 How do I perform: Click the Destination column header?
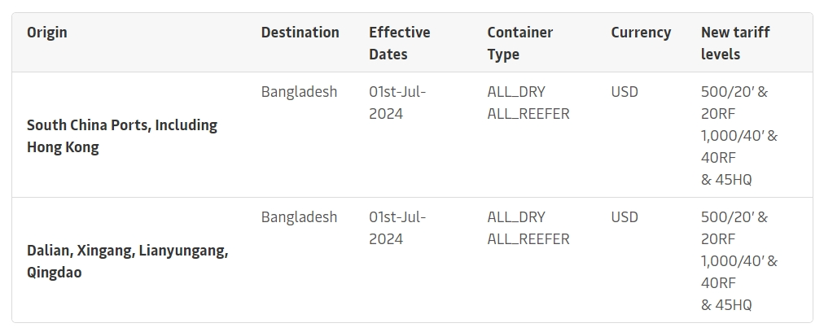300,33
